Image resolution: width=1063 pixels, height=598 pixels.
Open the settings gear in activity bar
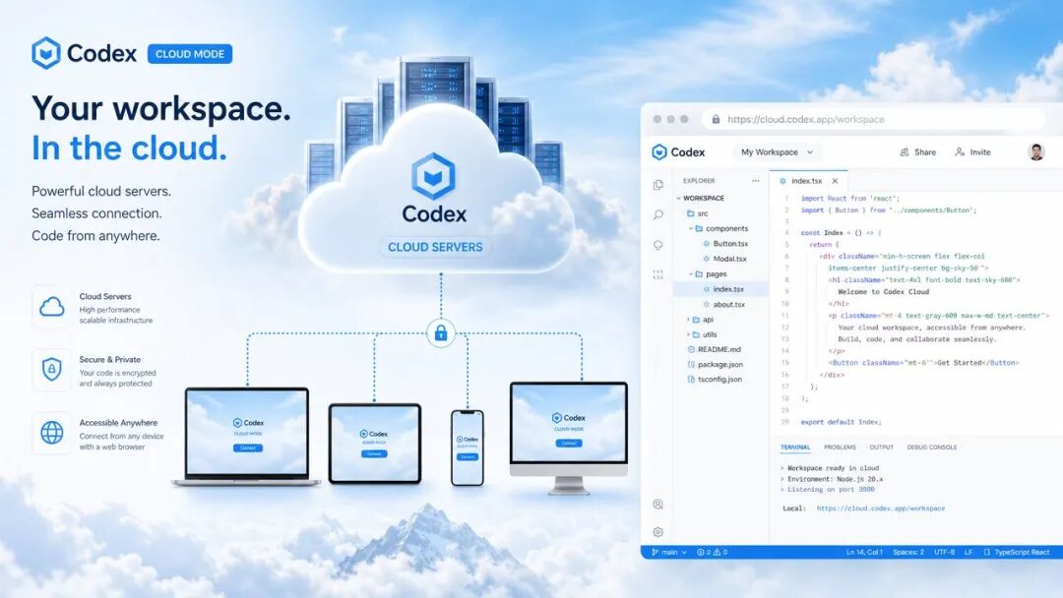657,532
